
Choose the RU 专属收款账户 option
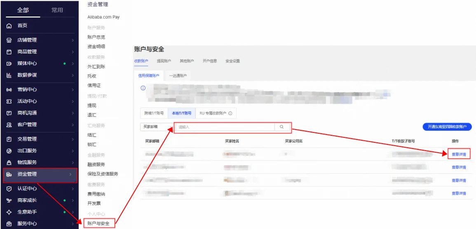(x=216, y=113)
